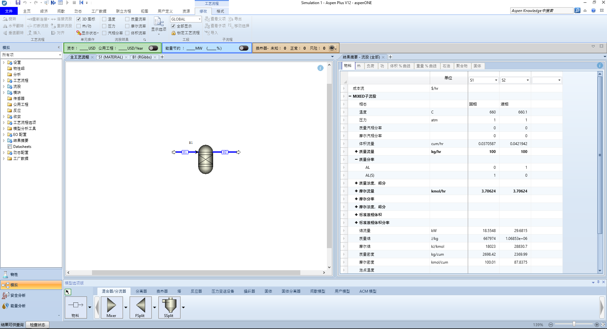This screenshot has width=607, height=329.
Task: Click the Reset simulation icon
Action: click(x=81, y=3)
